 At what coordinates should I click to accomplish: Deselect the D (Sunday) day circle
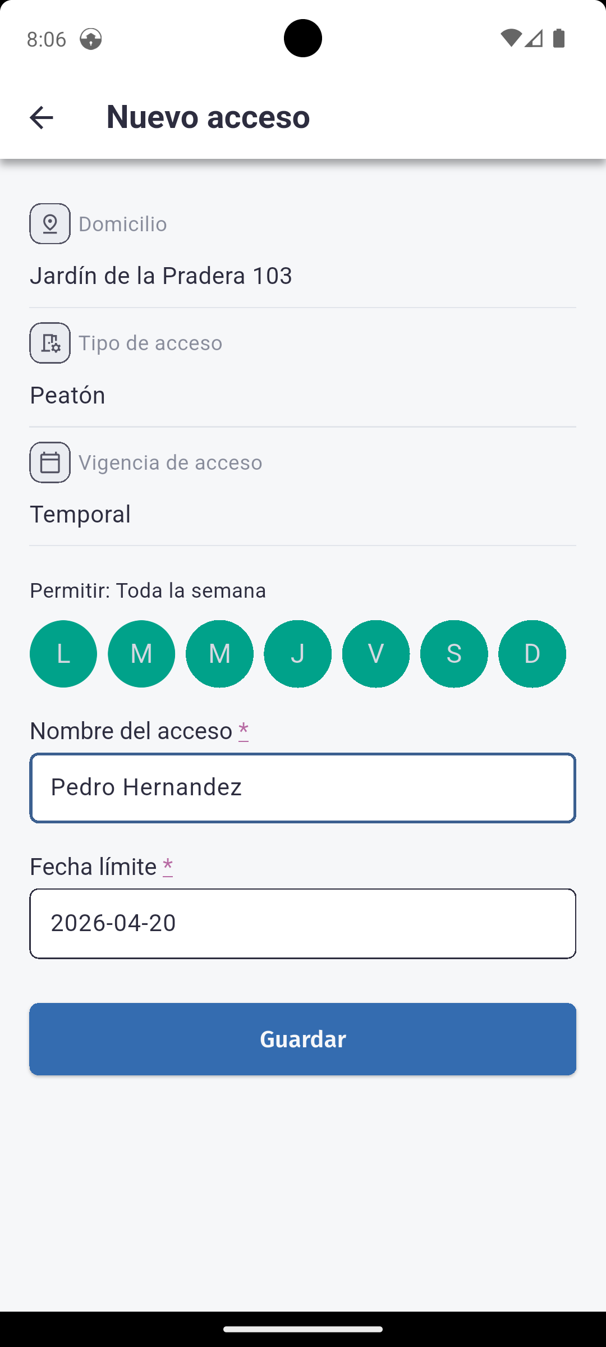(x=532, y=654)
